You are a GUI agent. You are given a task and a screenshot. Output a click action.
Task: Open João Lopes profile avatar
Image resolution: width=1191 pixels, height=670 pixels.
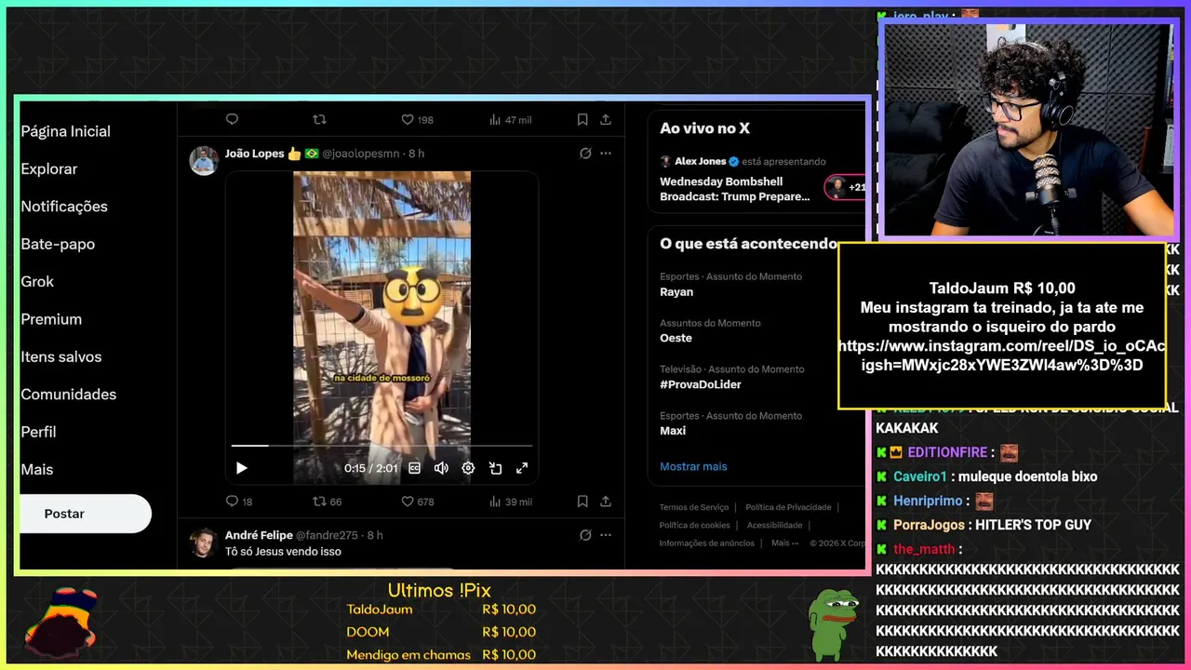204,160
